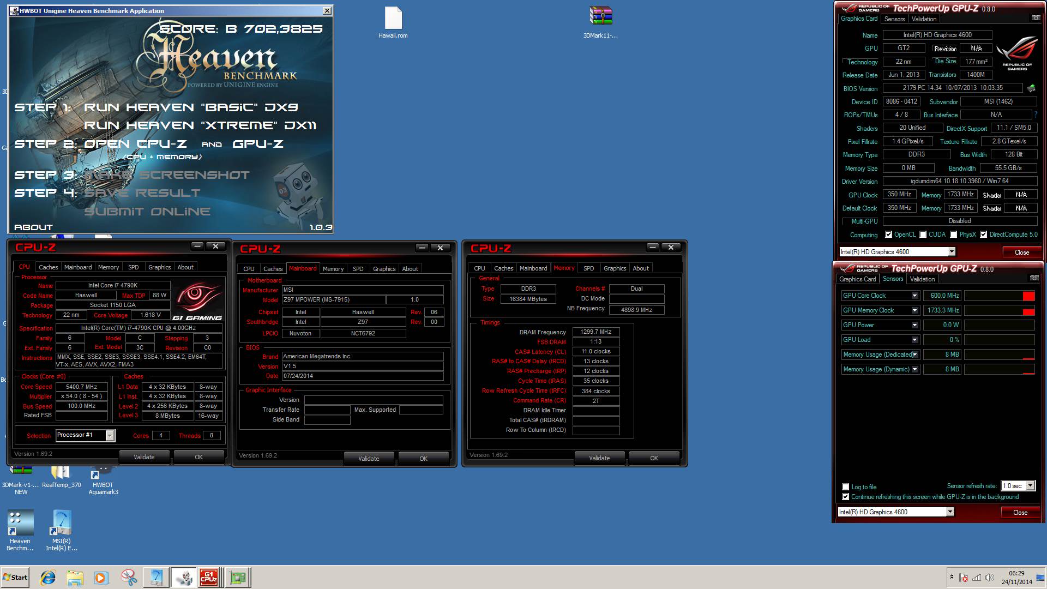The width and height of the screenshot is (1047, 589).
Task: Click OK in Mainboard CPU-Z window
Action: tap(423, 459)
